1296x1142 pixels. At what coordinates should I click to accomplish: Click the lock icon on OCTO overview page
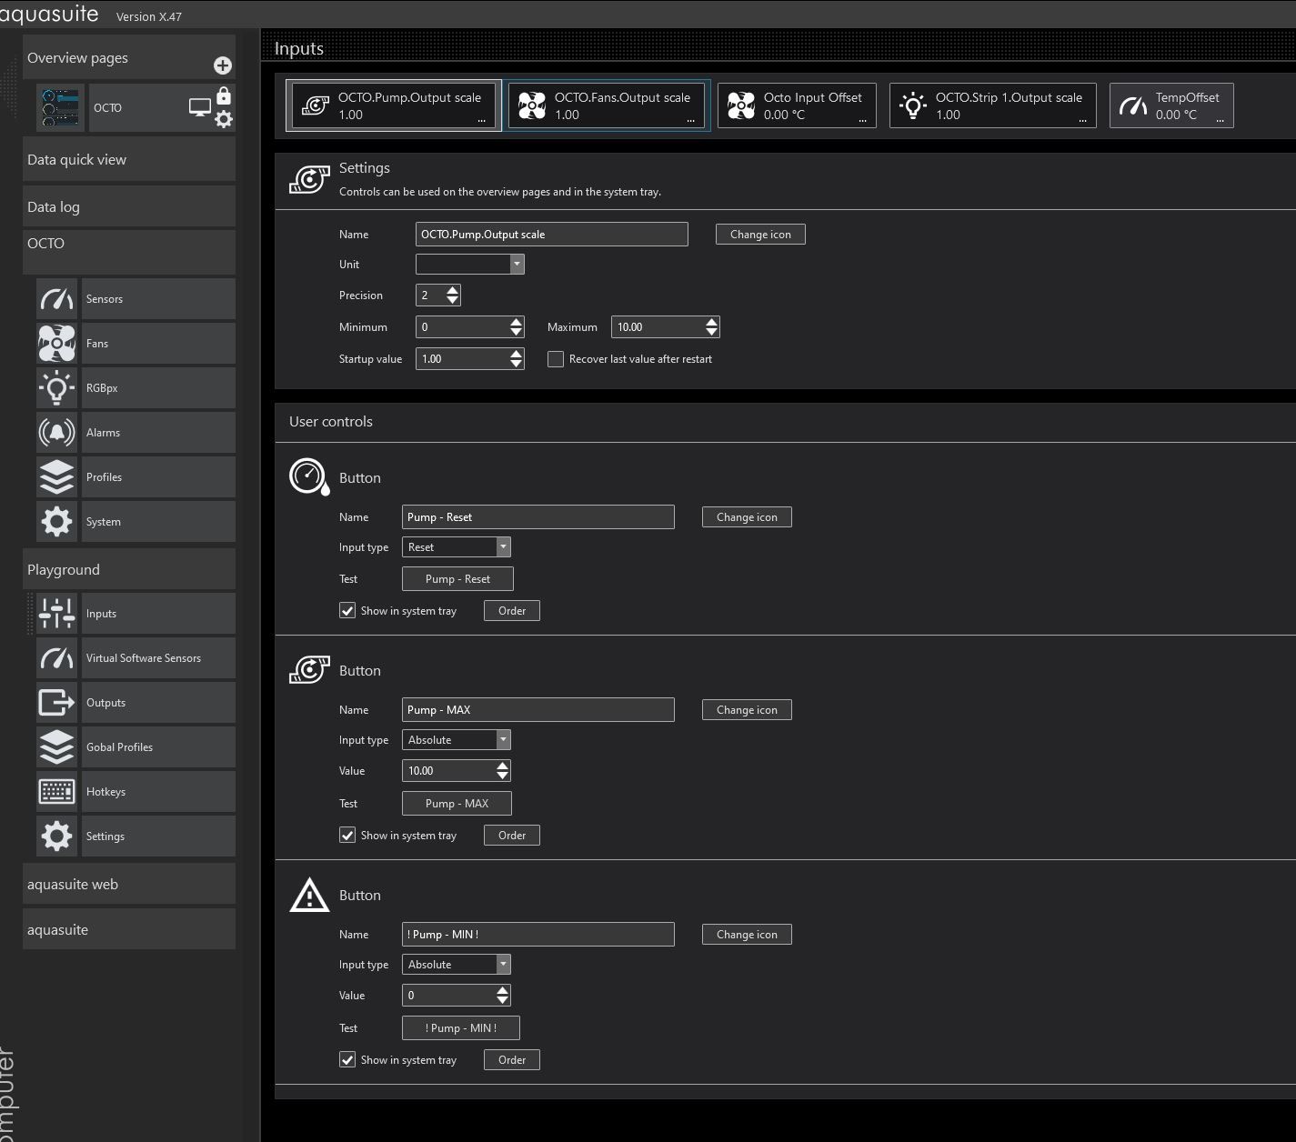click(224, 96)
